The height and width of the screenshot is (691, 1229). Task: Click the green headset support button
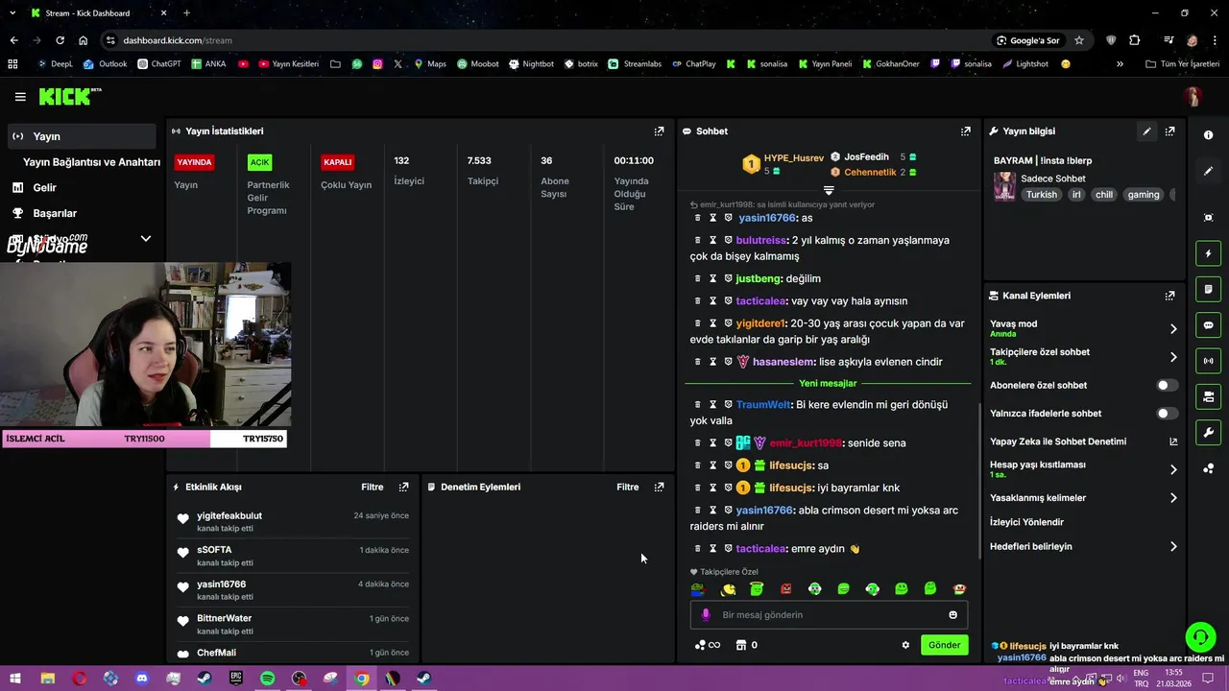click(1199, 637)
